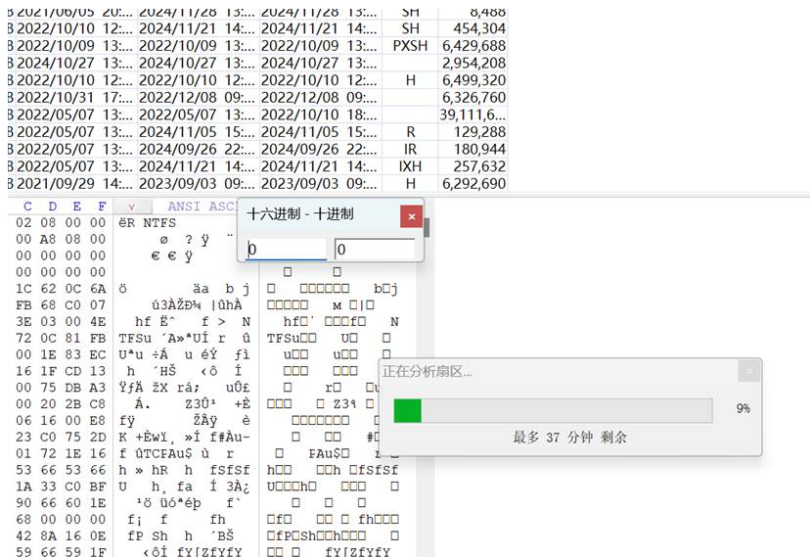The image size is (810, 557).
Task: Select the file size cell 454,304
Action: 473,28
